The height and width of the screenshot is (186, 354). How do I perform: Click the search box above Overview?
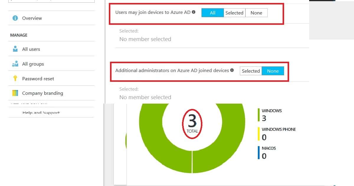click(x=52, y=1)
